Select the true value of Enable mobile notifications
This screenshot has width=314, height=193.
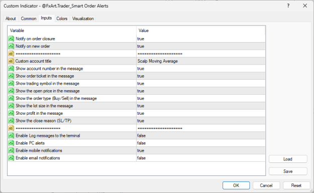(x=200, y=150)
